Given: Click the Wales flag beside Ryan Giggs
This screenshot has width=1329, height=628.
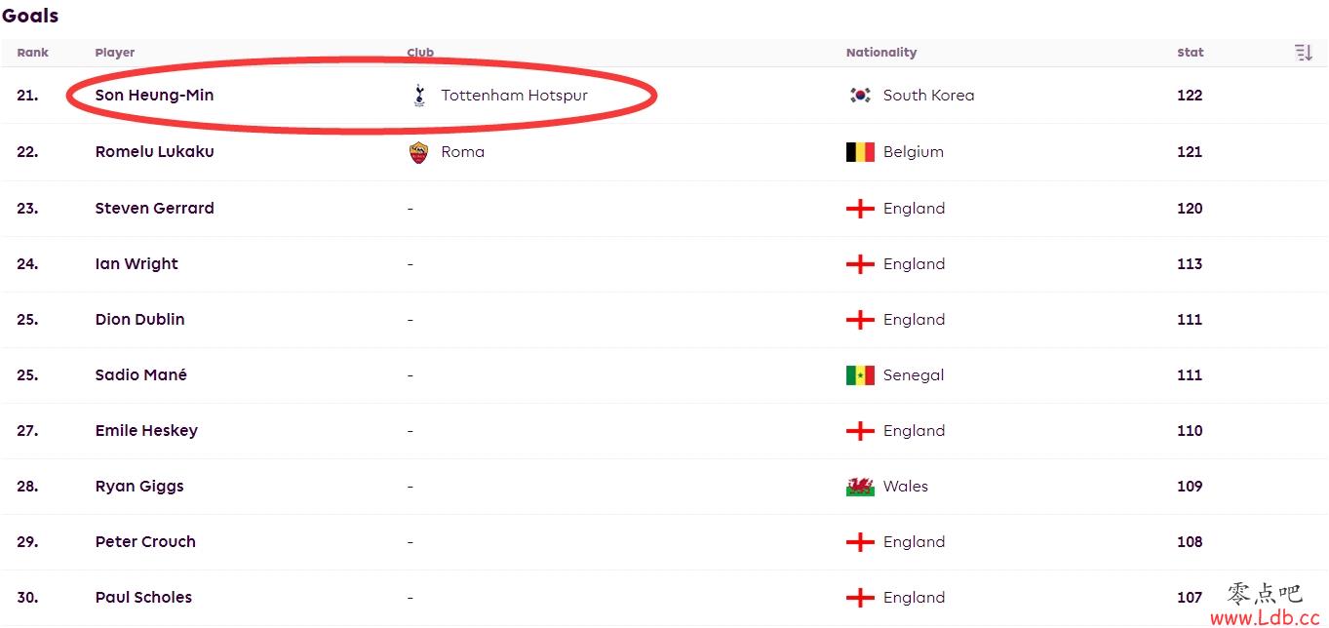Looking at the screenshot, I should click(x=860, y=487).
